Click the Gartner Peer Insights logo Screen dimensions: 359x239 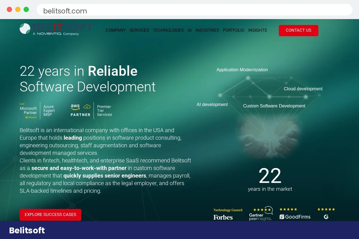coord(261,214)
